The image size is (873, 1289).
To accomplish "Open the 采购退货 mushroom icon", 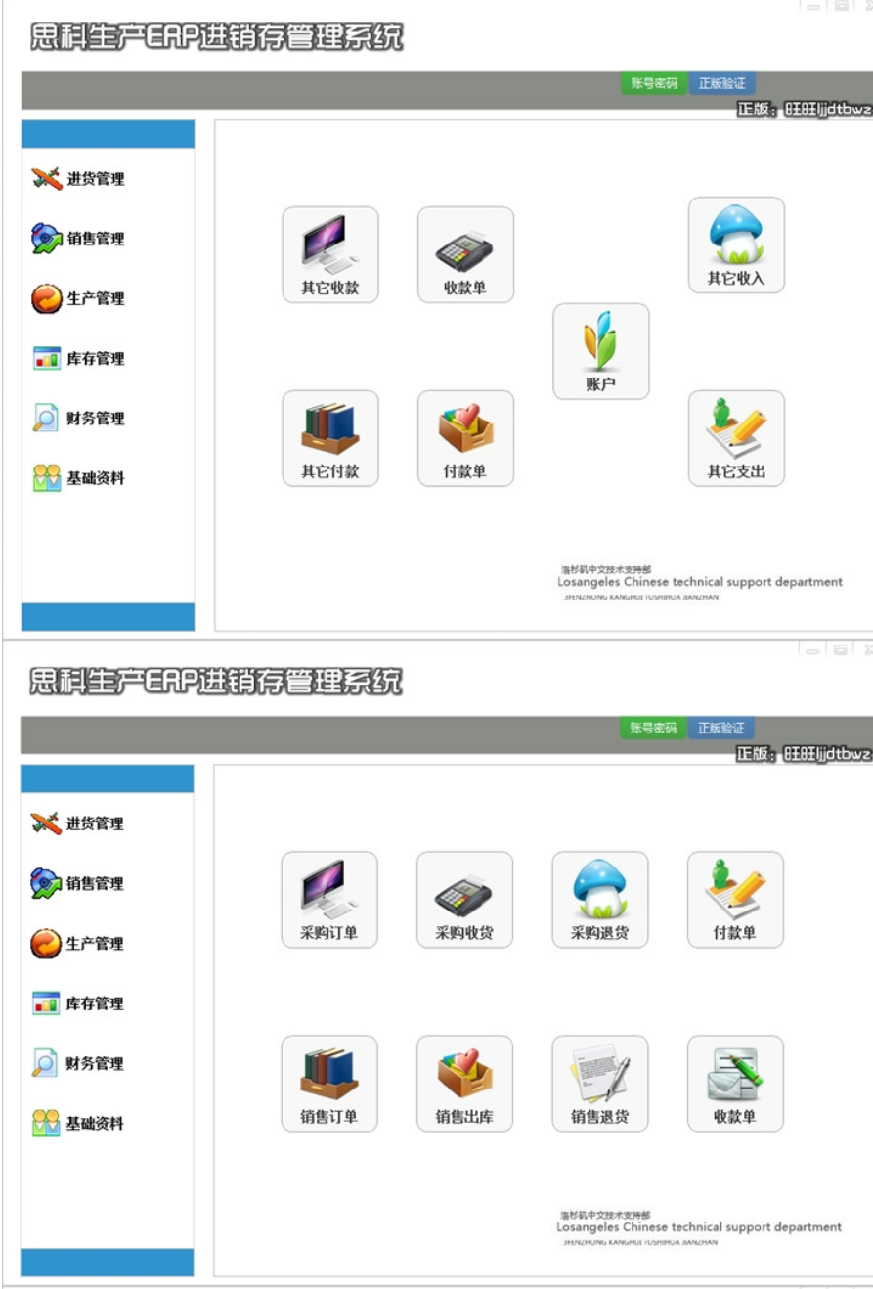I will pos(599,898).
